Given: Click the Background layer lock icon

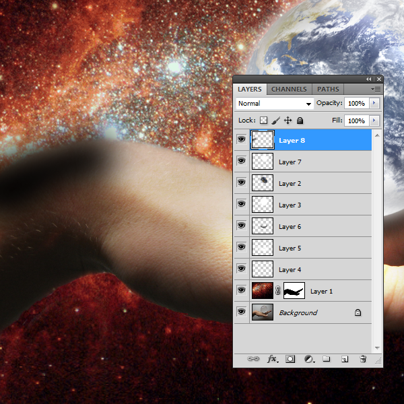Looking at the screenshot, I should coord(358,312).
